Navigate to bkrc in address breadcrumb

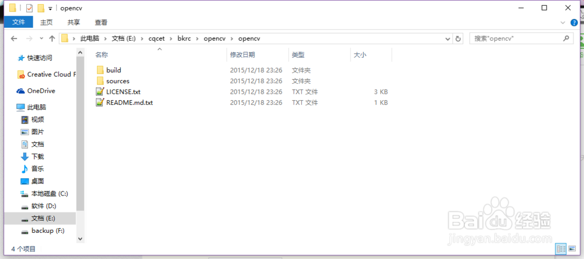(x=184, y=38)
